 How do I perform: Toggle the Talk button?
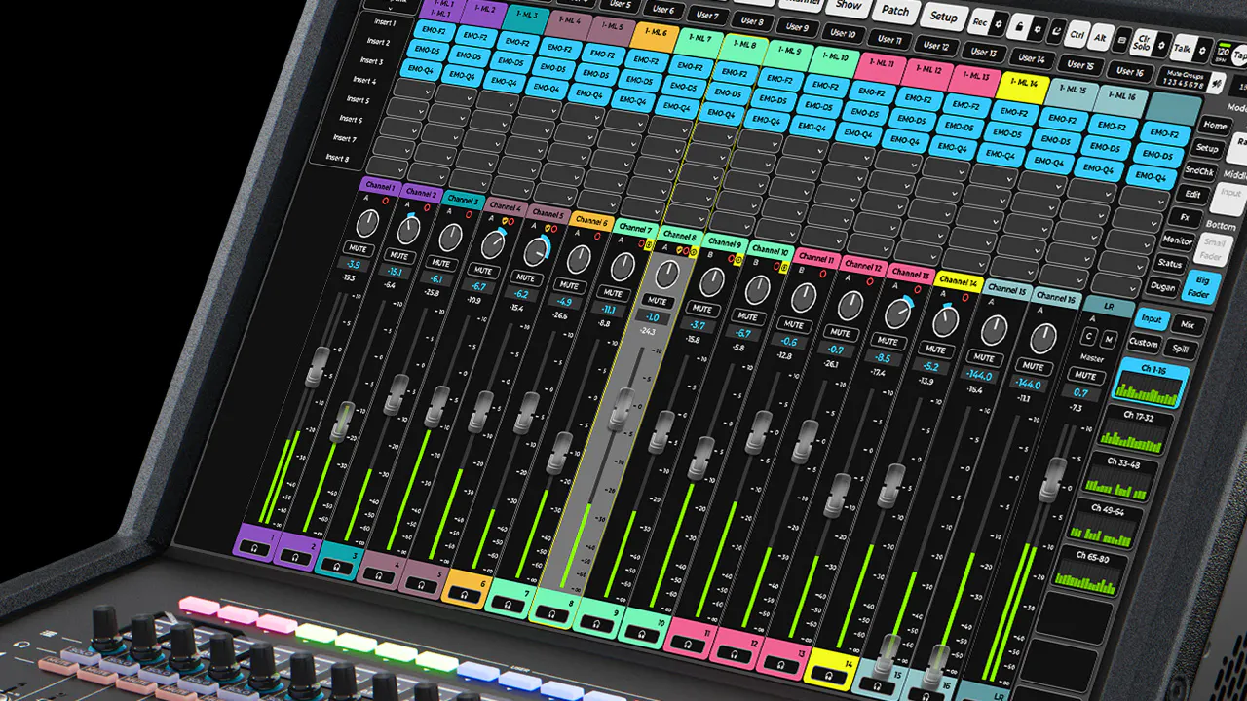(1183, 47)
